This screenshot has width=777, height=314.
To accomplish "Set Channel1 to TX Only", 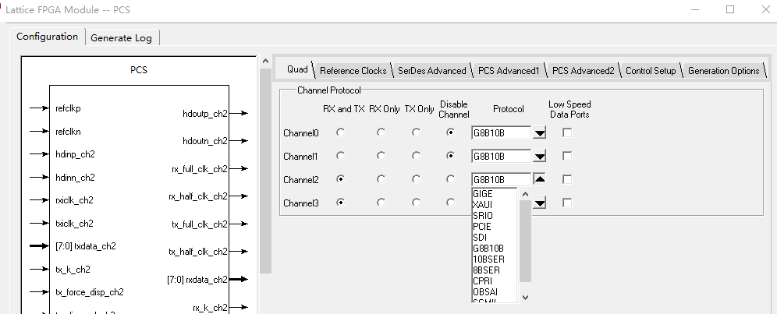I will click(417, 156).
